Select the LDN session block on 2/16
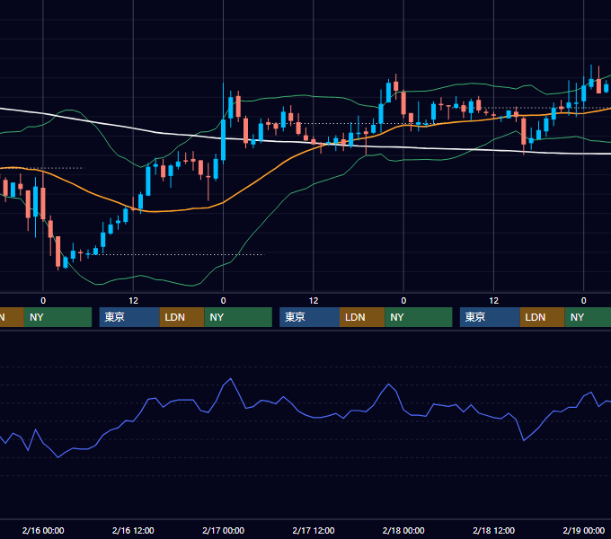The height and width of the screenshot is (539, 611). pyautogui.click(x=182, y=317)
